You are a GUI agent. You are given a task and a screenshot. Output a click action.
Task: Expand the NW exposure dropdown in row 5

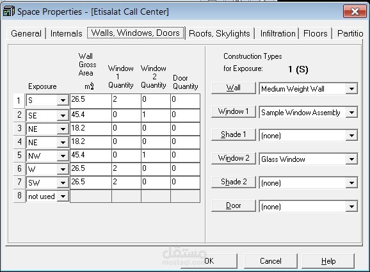[63, 156]
